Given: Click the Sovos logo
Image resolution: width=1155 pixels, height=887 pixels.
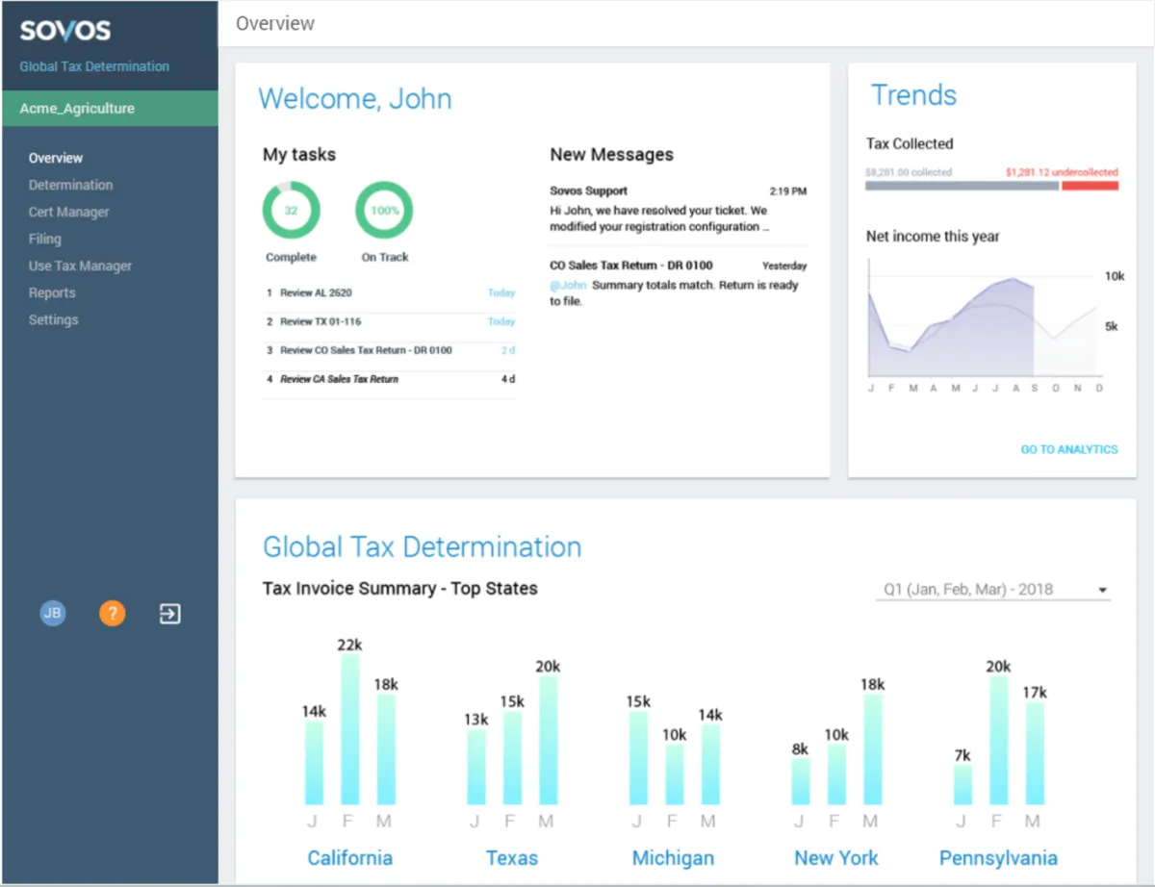Looking at the screenshot, I should coord(65,30).
